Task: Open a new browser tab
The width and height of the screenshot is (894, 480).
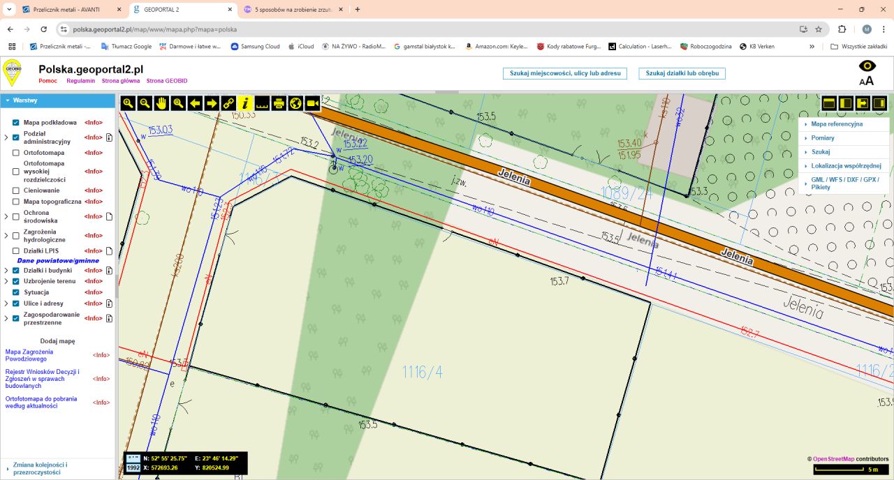Action: (x=358, y=10)
